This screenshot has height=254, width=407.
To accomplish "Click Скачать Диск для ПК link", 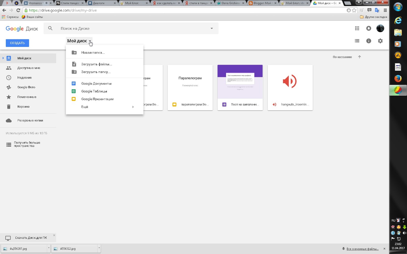I will coord(31,238).
